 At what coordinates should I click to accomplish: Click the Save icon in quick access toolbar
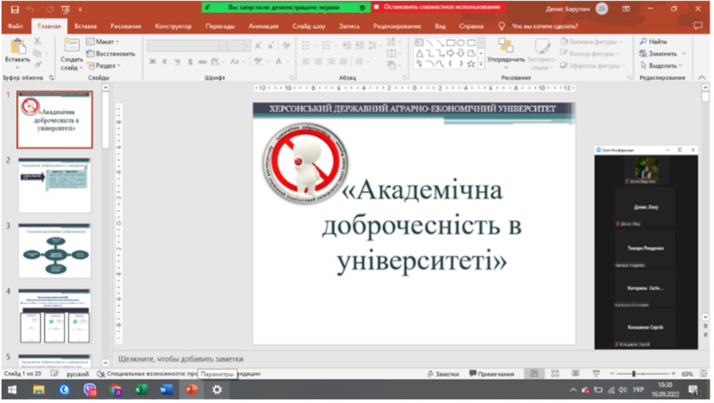point(15,9)
